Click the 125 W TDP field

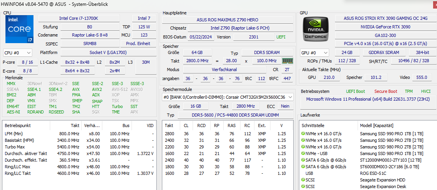coord(144,27)
